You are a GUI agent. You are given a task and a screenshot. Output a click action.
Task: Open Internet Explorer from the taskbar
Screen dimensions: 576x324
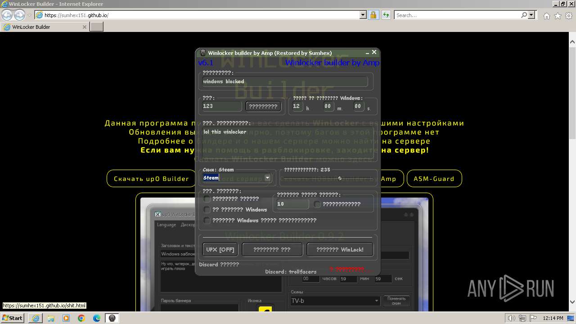(36, 318)
